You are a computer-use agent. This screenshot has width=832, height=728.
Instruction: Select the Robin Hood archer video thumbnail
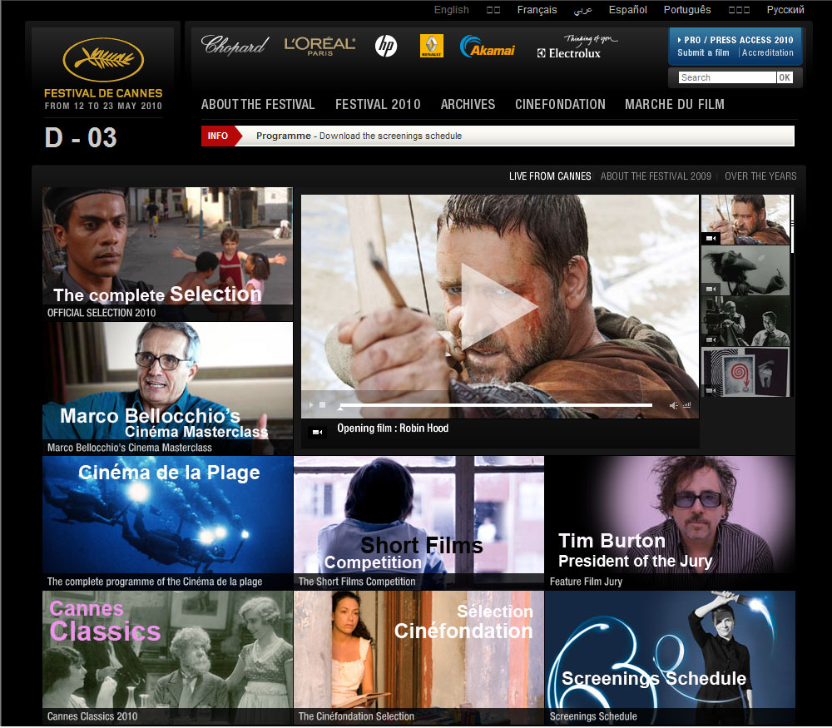pos(745,219)
